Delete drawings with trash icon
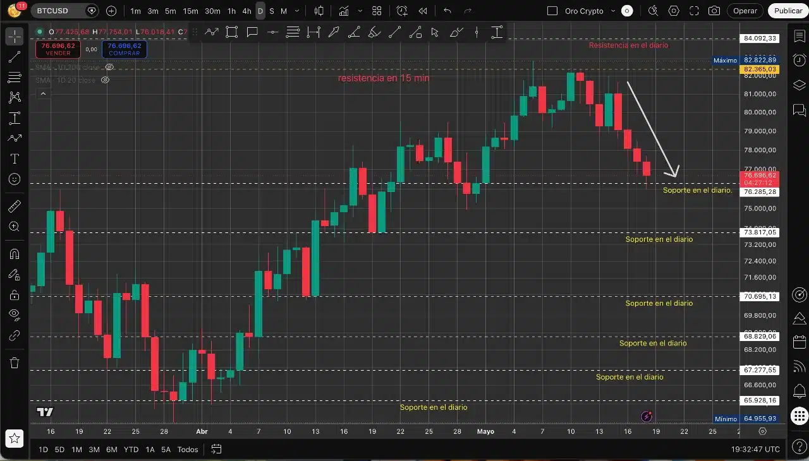809x461 pixels. pos(15,362)
